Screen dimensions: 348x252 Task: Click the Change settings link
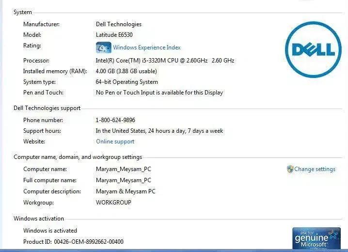pyautogui.click(x=315, y=169)
